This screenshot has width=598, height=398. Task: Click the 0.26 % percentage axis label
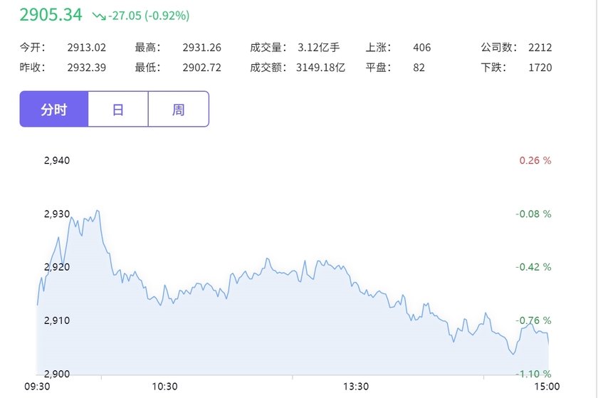(x=535, y=160)
